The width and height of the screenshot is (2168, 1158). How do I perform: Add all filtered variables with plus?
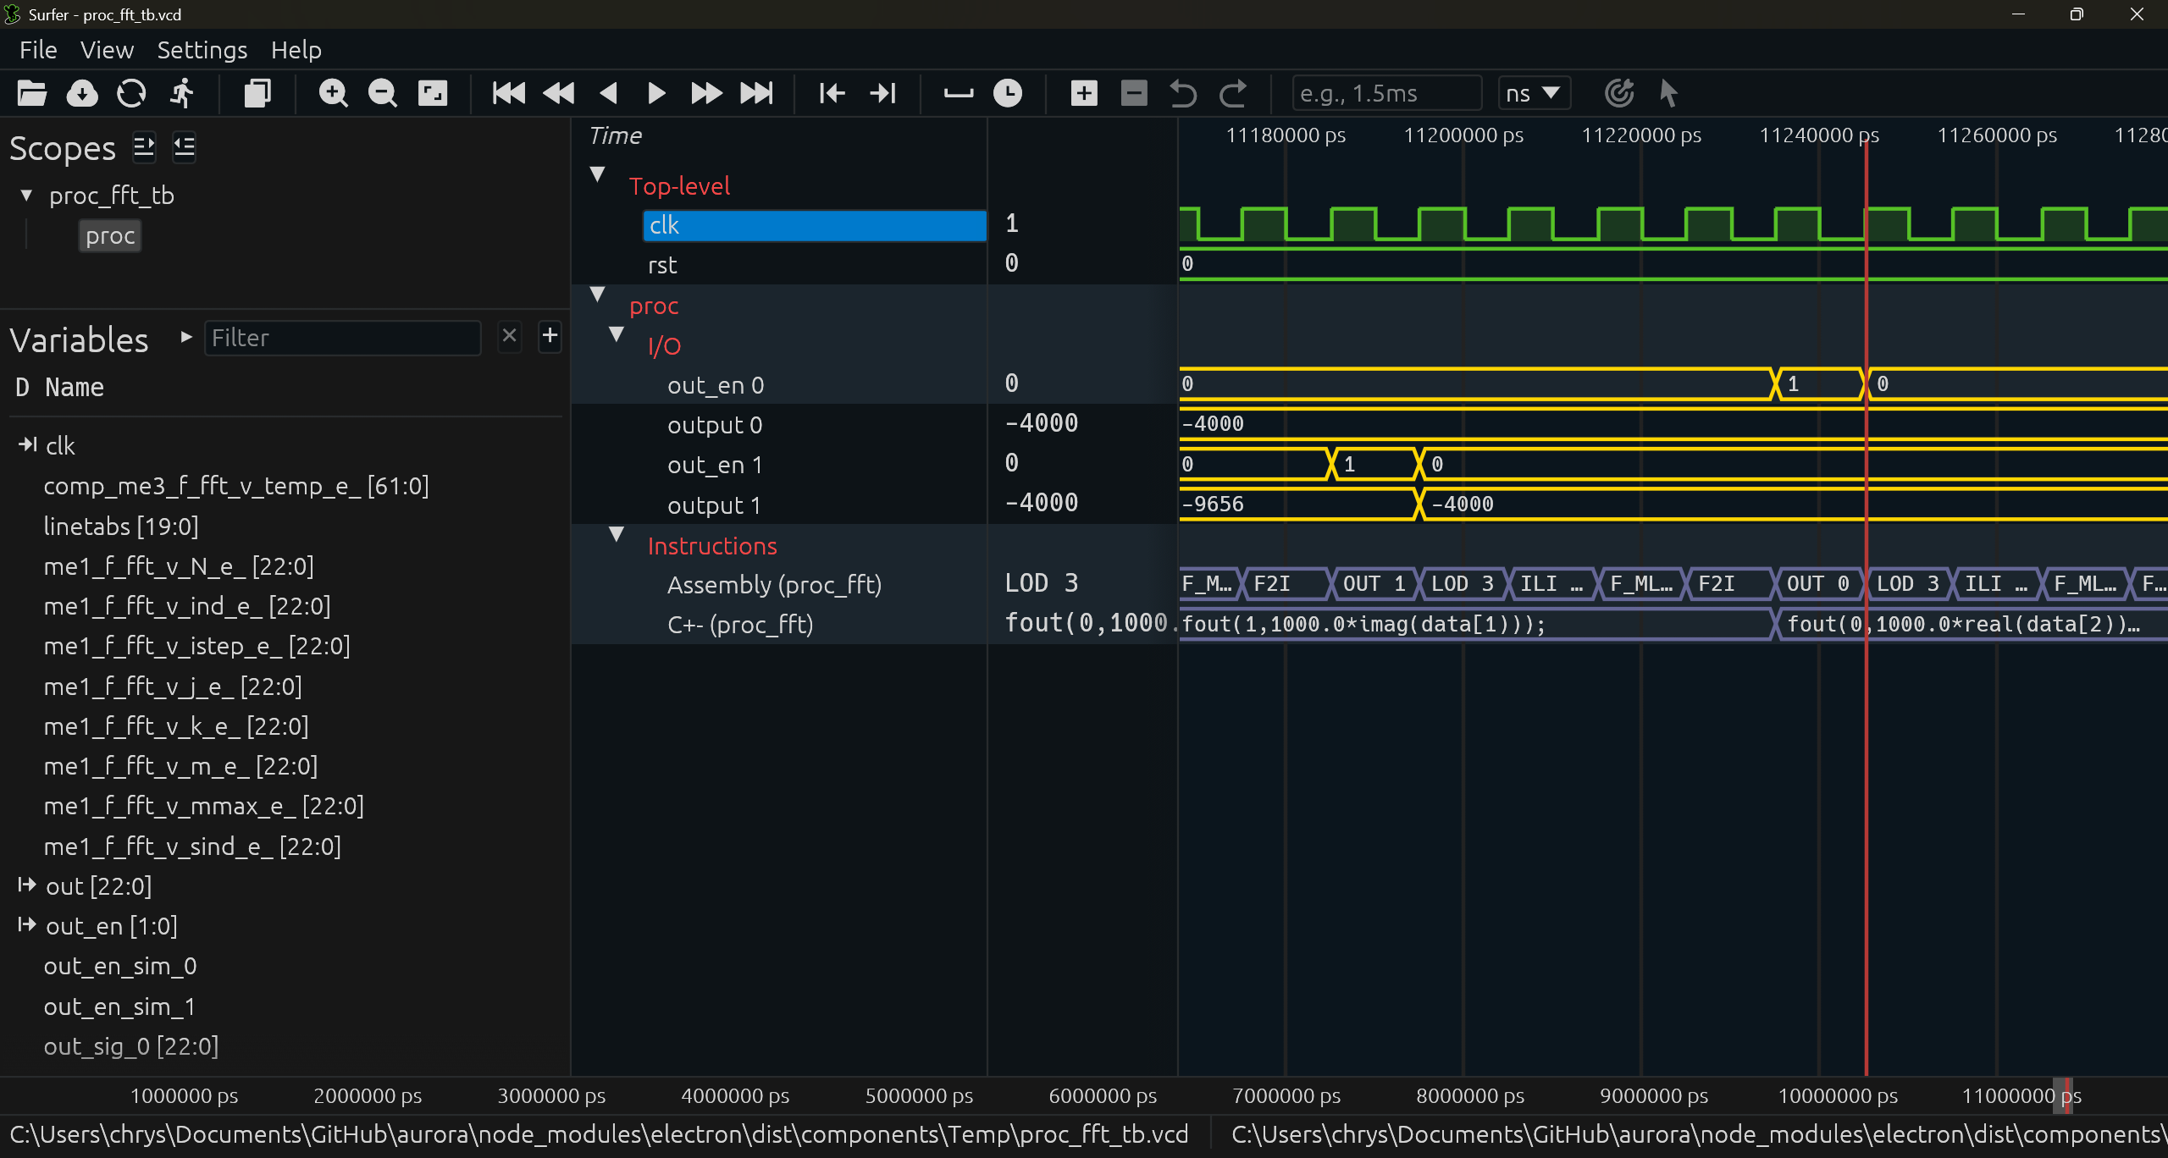click(x=550, y=336)
